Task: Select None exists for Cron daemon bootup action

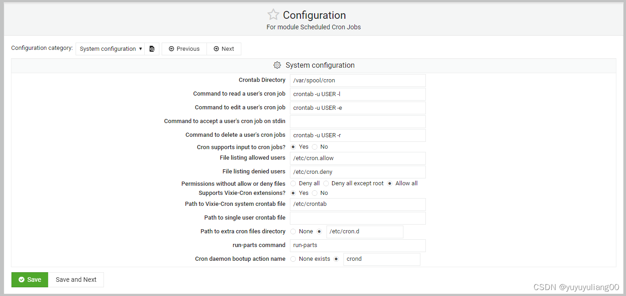Action: pyautogui.click(x=293, y=258)
